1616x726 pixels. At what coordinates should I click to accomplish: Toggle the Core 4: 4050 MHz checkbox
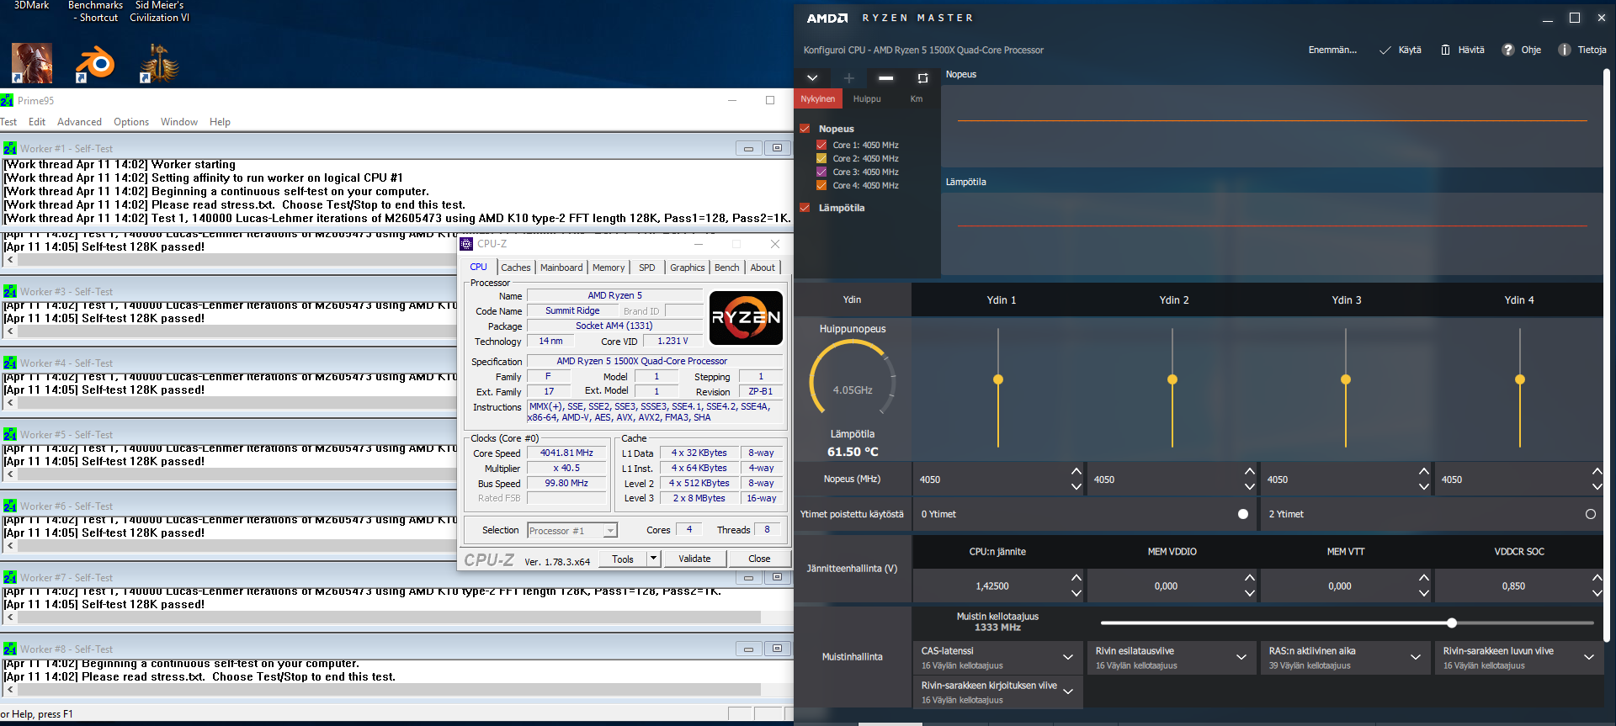(x=821, y=185)
